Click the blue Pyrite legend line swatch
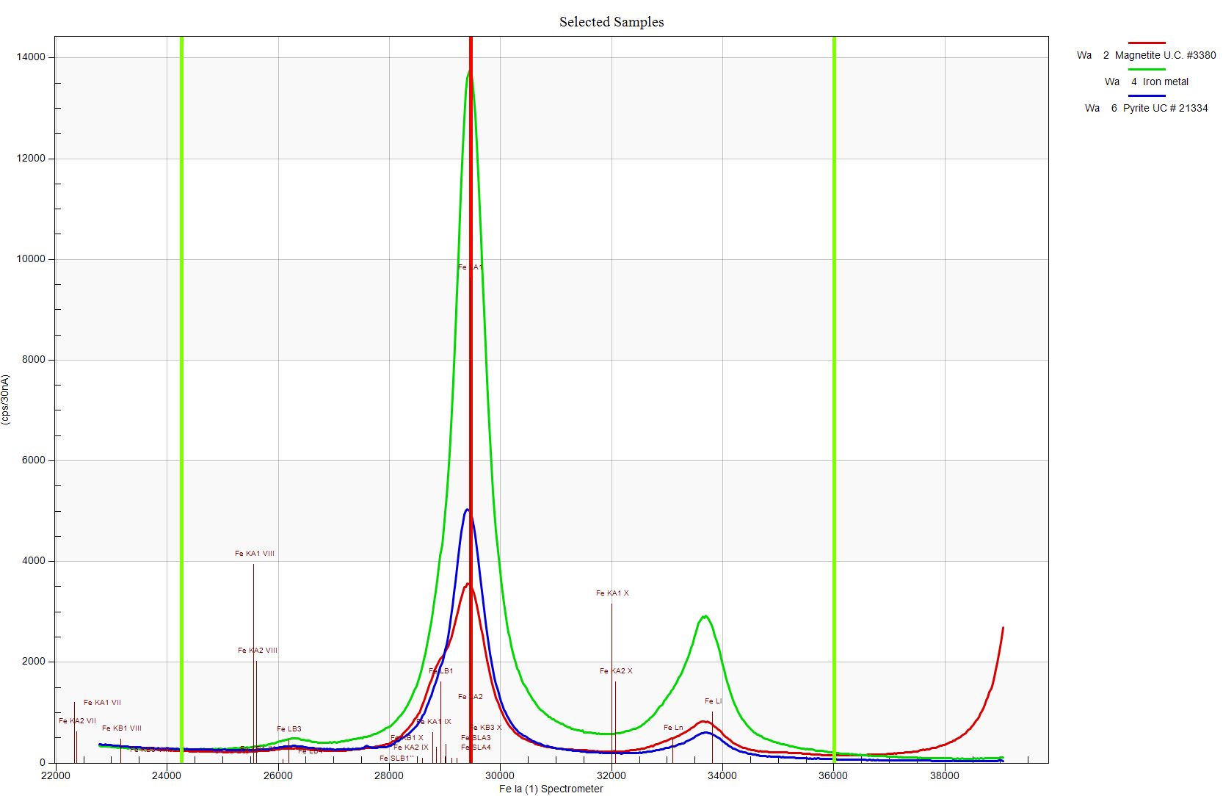 1146,96
